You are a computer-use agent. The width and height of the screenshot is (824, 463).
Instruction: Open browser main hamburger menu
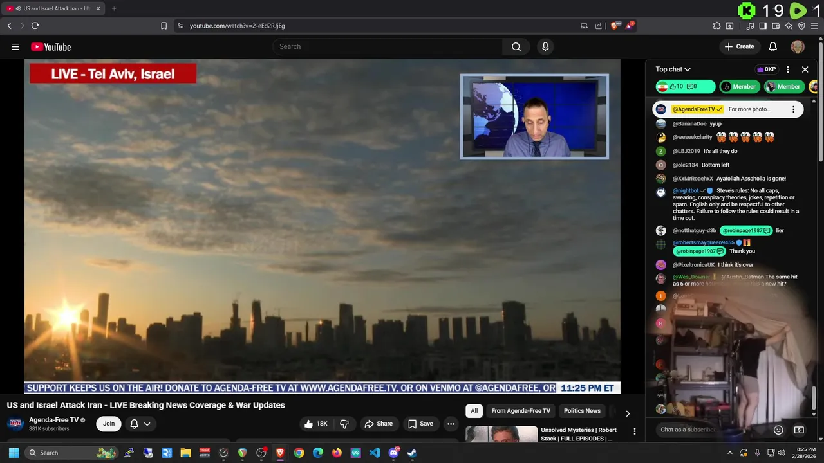point(814,26)
